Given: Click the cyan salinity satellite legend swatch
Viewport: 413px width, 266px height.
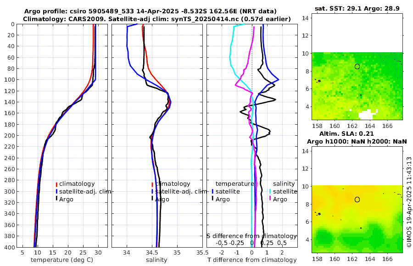Looking at the screenshot, I should tap(270, 192).
